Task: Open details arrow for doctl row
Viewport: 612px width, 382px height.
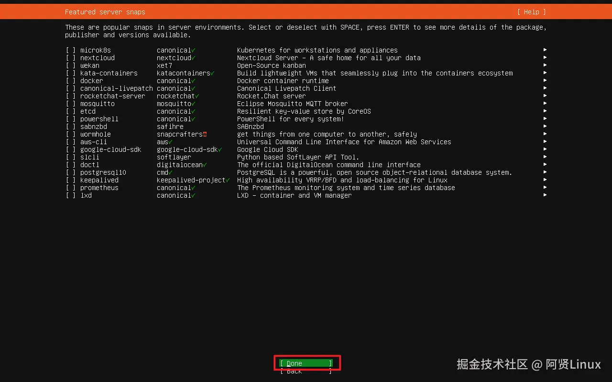Action: point(545,164)
